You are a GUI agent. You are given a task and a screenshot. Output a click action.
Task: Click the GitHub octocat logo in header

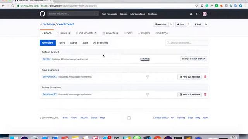(42, 14)
